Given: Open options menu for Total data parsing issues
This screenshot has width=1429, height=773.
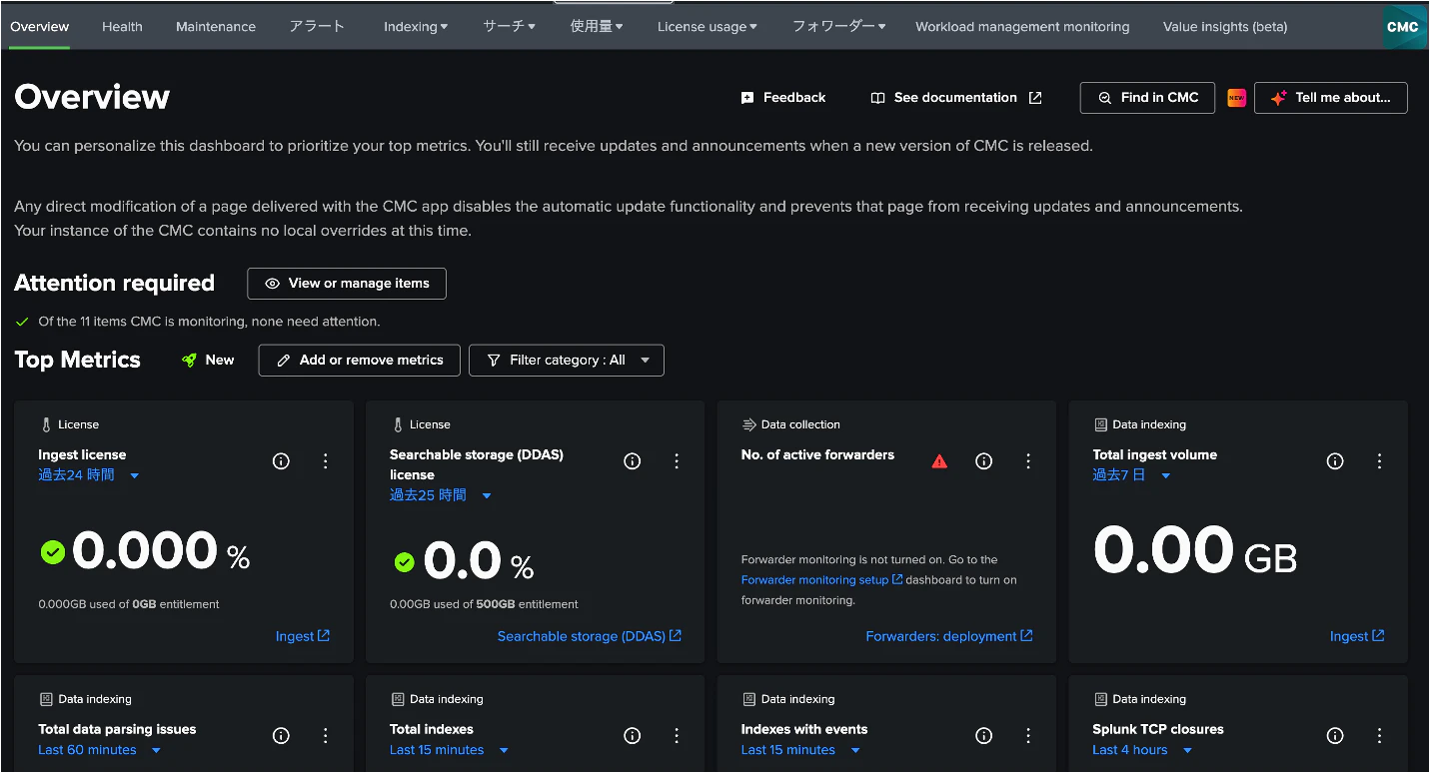Looking at the screenshot, I should click(x=325, y=736).
